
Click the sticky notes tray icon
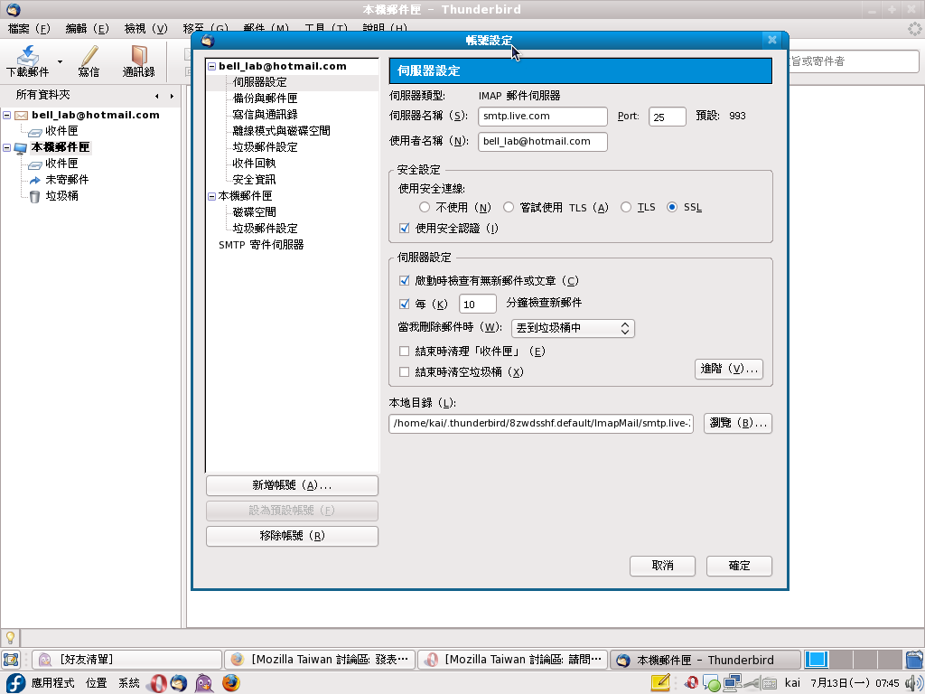(x=660, y=683)
